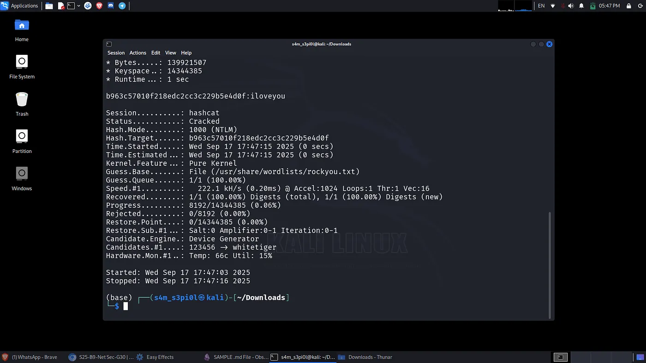Open the terminal's View menu

coord(171,53)
